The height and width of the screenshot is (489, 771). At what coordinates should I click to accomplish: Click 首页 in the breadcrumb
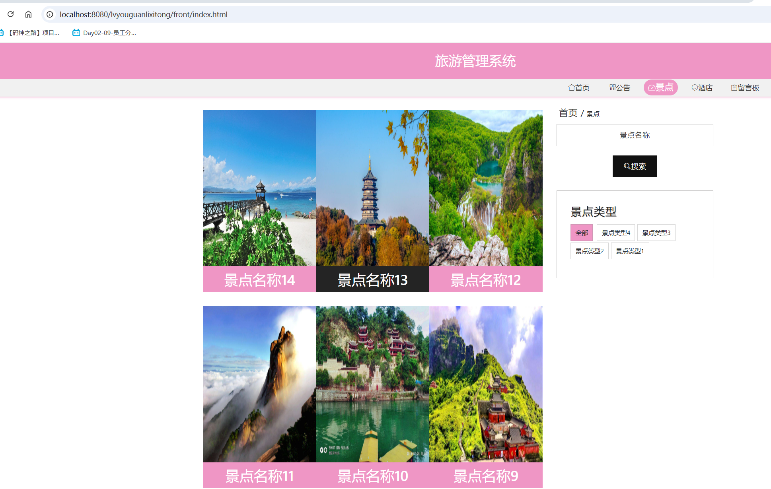(x=568, y=113)
